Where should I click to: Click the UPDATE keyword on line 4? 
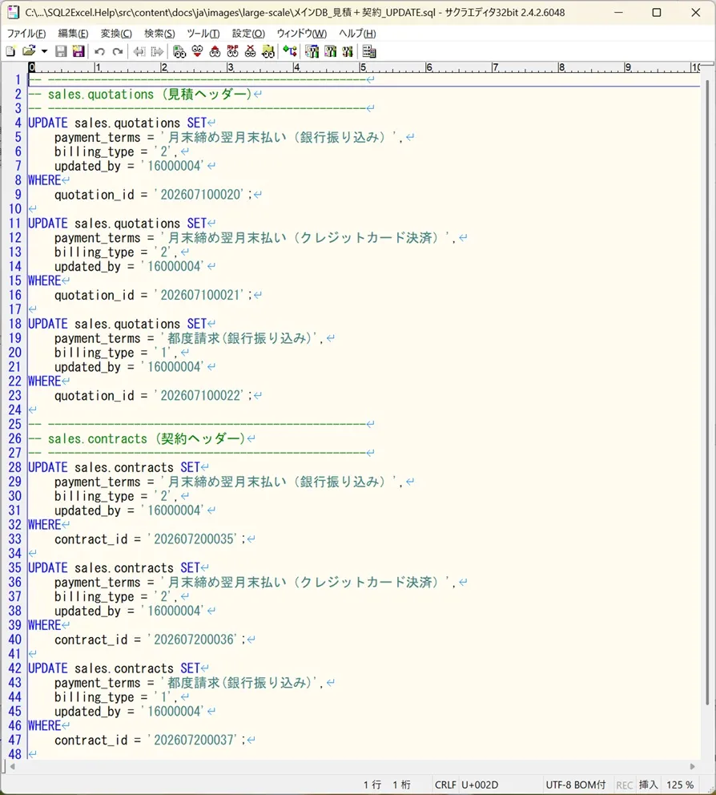(47, 123)
